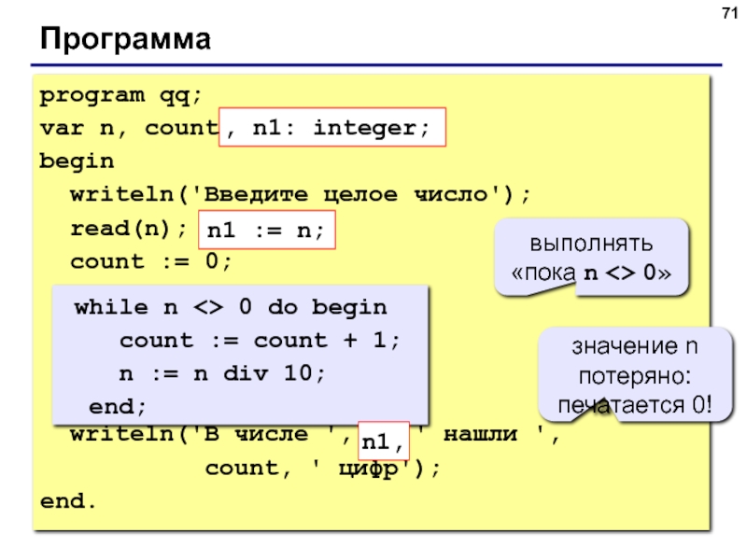
Task: Click the text ' нашли ',
Action: pos(488,434)
